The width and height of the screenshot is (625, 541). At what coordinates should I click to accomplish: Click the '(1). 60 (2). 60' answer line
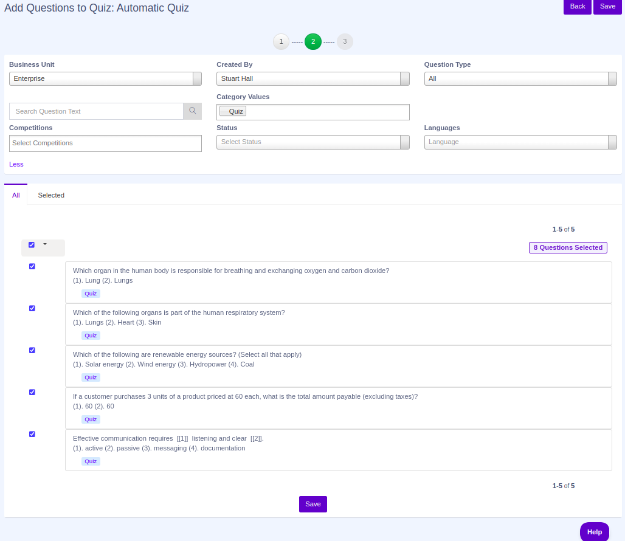tap(93, 406)
